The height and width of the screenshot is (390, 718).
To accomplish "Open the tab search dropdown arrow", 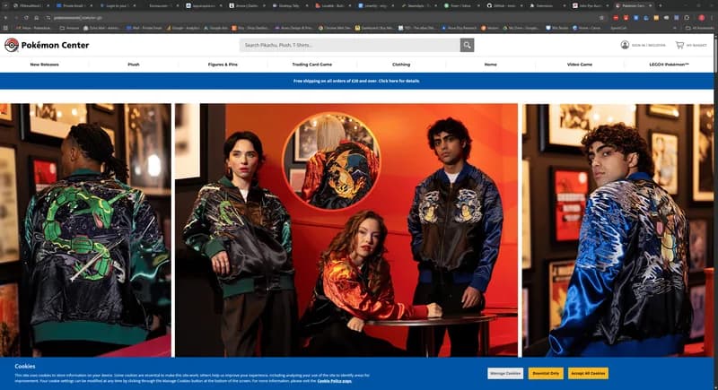I will pos(5,5).
